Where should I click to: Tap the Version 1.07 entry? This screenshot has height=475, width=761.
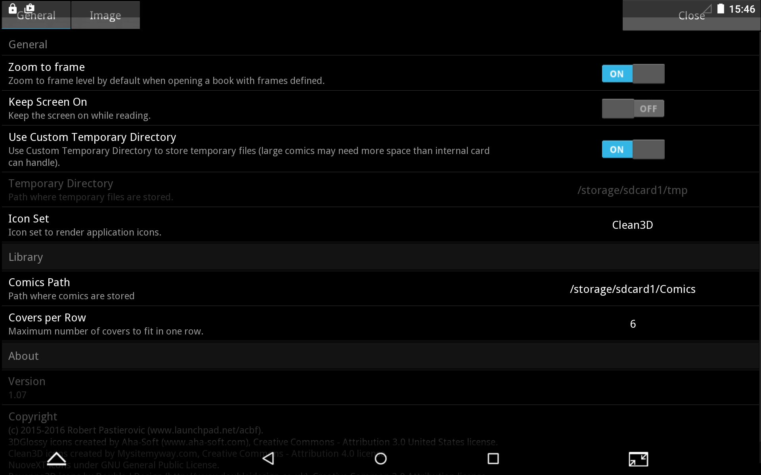[x=380, y=388]
